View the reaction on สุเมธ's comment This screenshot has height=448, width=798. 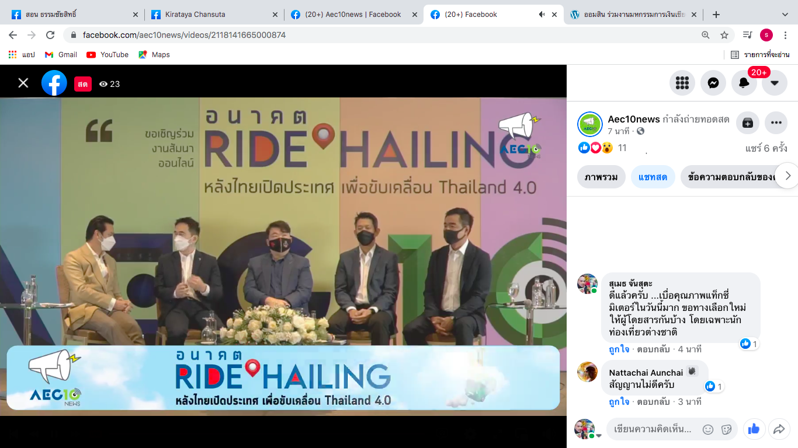point(750,344)
